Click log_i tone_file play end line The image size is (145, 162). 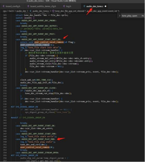(38, 142)
